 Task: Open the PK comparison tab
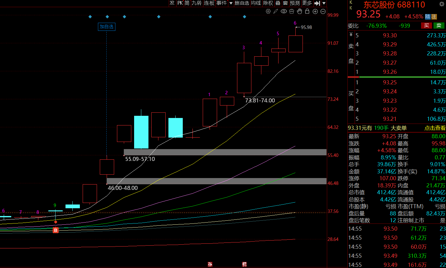(180, 3)
